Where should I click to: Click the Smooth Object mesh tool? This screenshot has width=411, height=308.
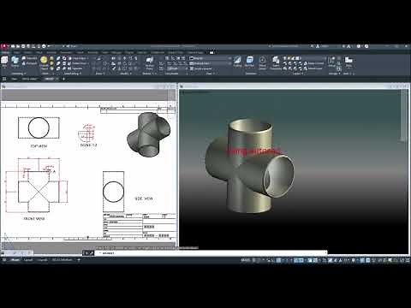(44, 62)
